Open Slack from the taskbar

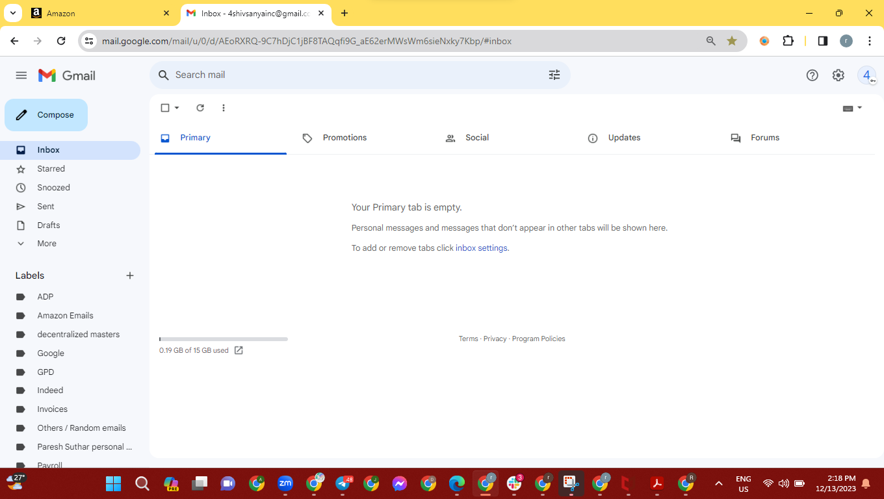point(515,483)
